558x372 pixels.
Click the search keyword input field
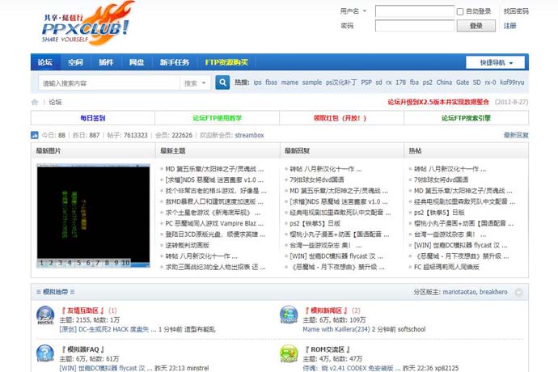pyautogui.click(x=108, y=82)
